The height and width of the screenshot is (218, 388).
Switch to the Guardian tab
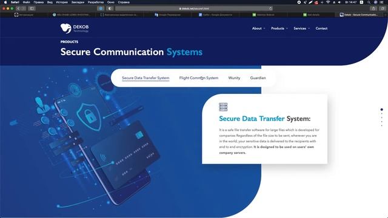258,78
